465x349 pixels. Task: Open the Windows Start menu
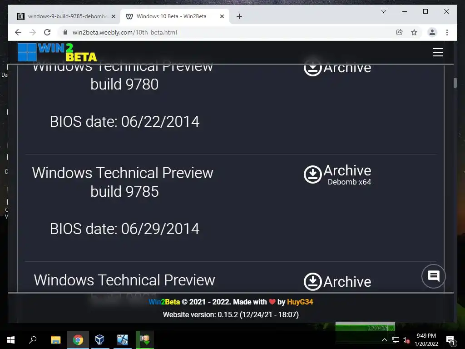(11, 340)
